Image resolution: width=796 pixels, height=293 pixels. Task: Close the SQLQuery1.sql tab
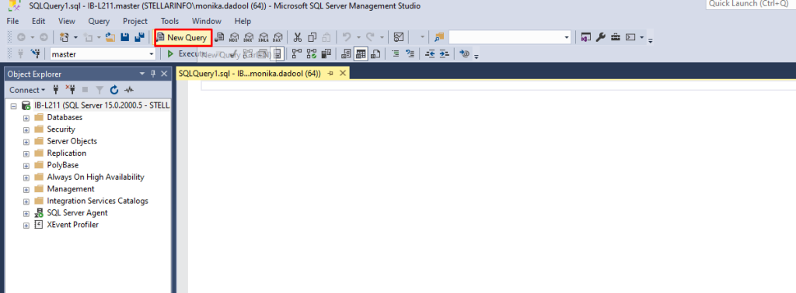(343, 74)
